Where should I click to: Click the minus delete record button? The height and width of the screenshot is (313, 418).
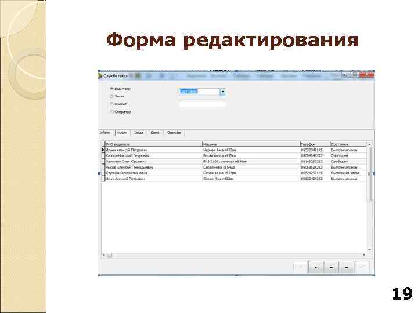click(x=346, y=267)
